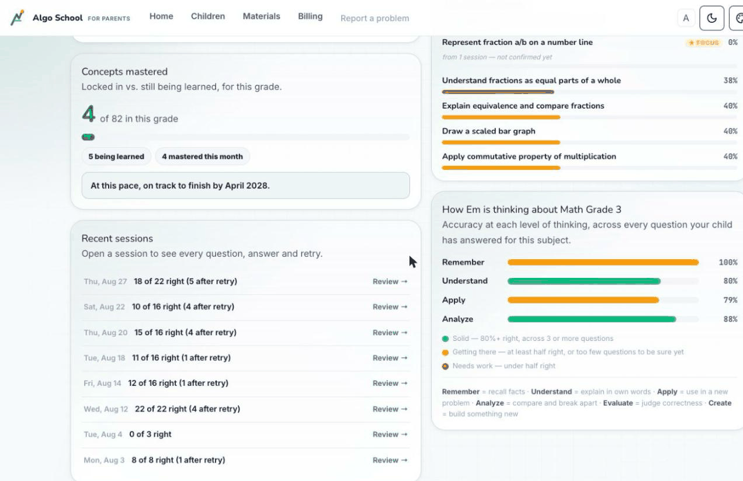Click the concepts mastered progress bar

click(246, 137)
